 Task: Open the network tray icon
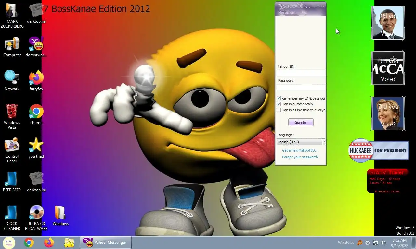click(x=375, y=243)
